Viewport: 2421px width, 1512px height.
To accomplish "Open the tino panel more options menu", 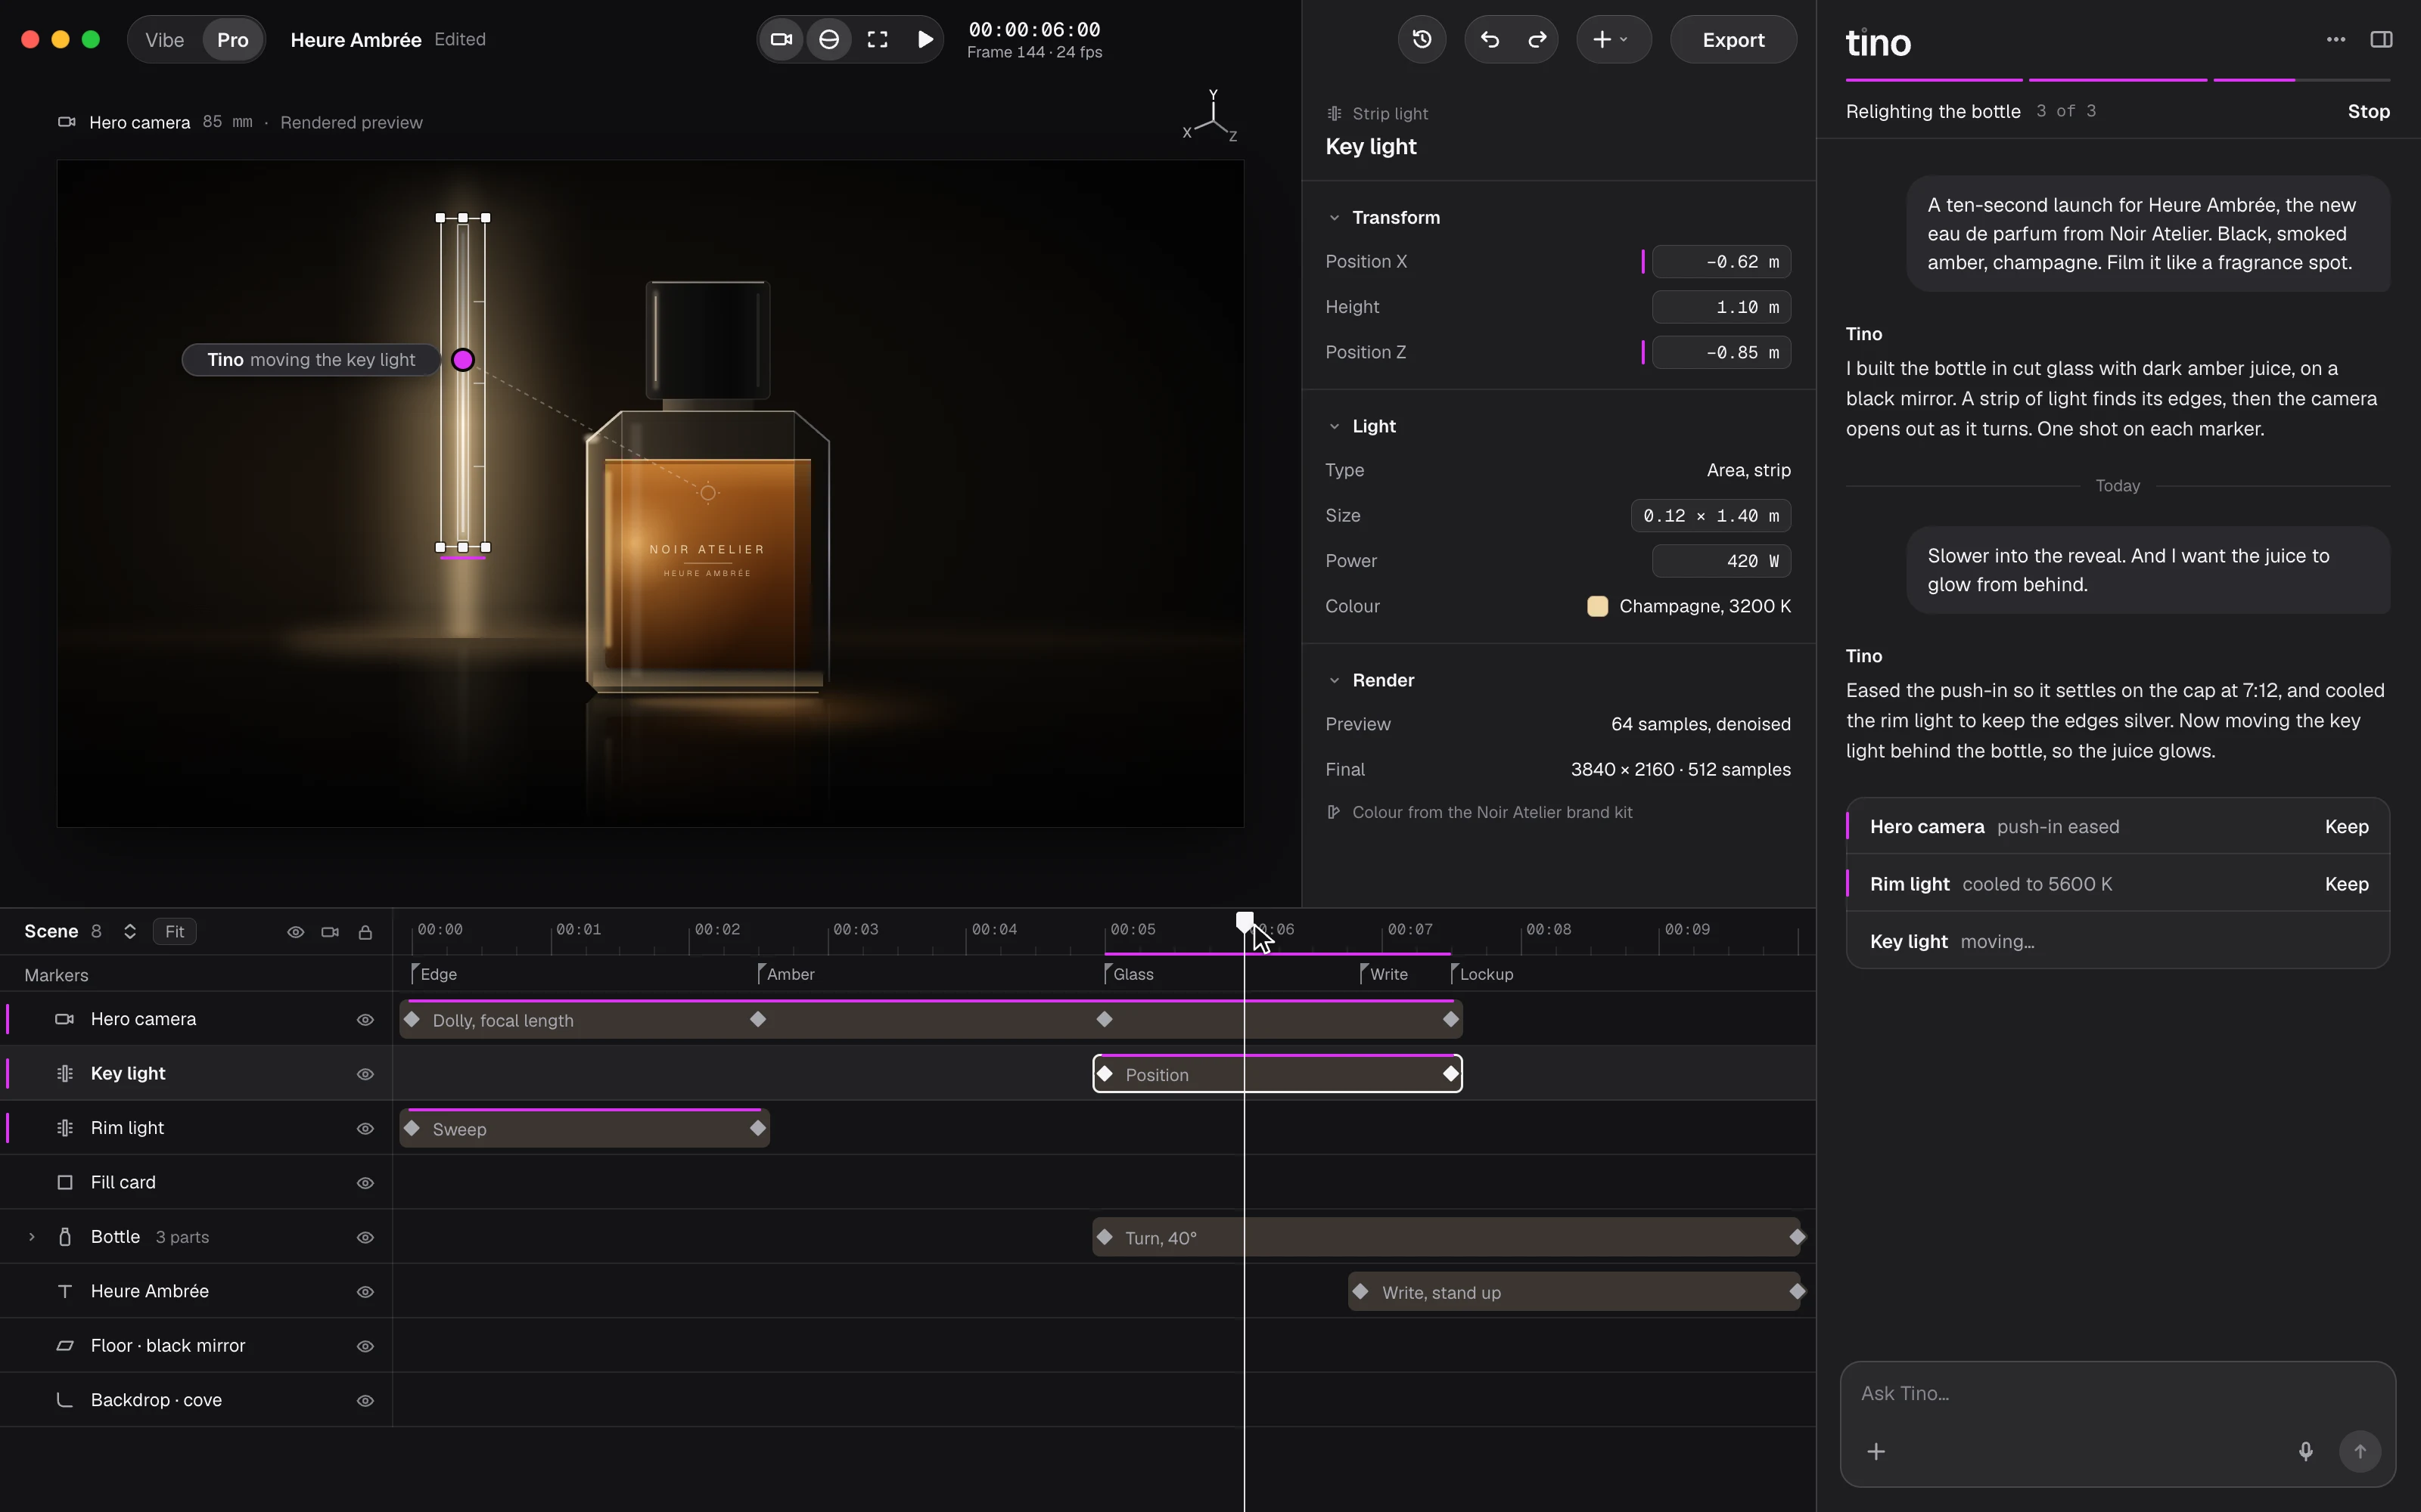I will (x=2336, y=40).
